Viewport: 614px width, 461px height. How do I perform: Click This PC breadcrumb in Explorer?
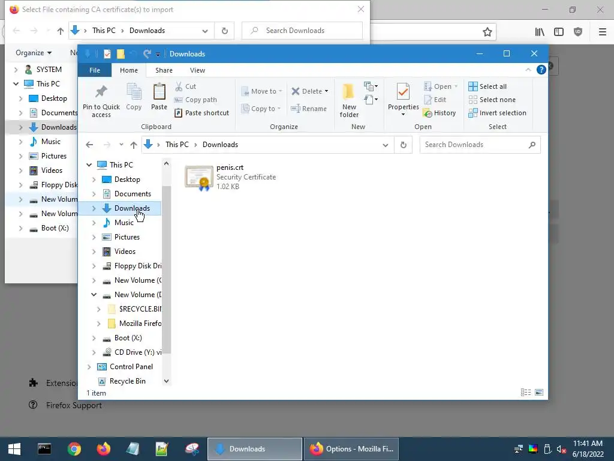click(177, 145)
